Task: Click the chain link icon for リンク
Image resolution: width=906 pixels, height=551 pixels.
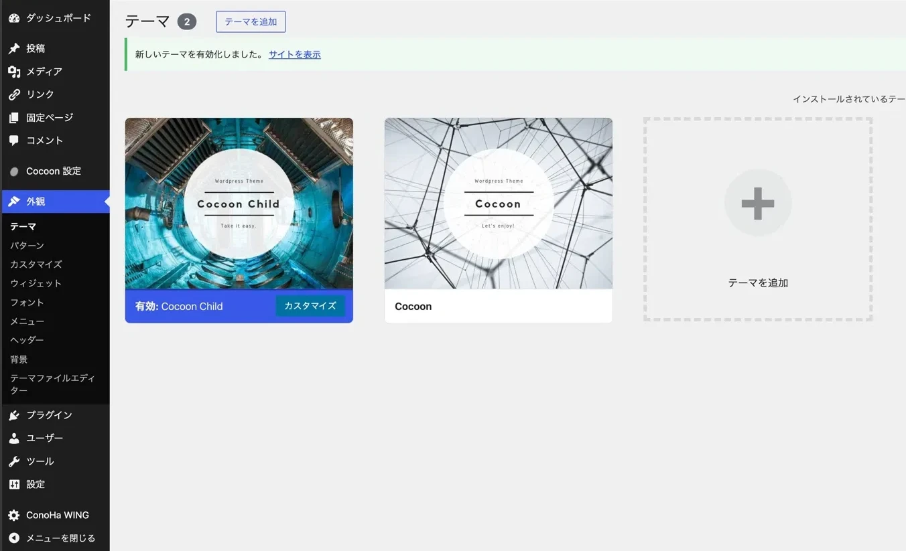Action: coord(14,94)
